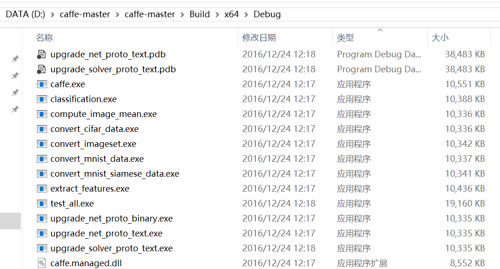Select file name convert_mnist_data.exe

tap(97, 159)
